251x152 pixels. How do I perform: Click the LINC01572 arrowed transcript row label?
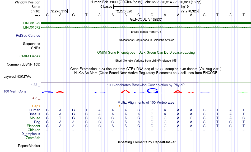click(x=32, y=27)
